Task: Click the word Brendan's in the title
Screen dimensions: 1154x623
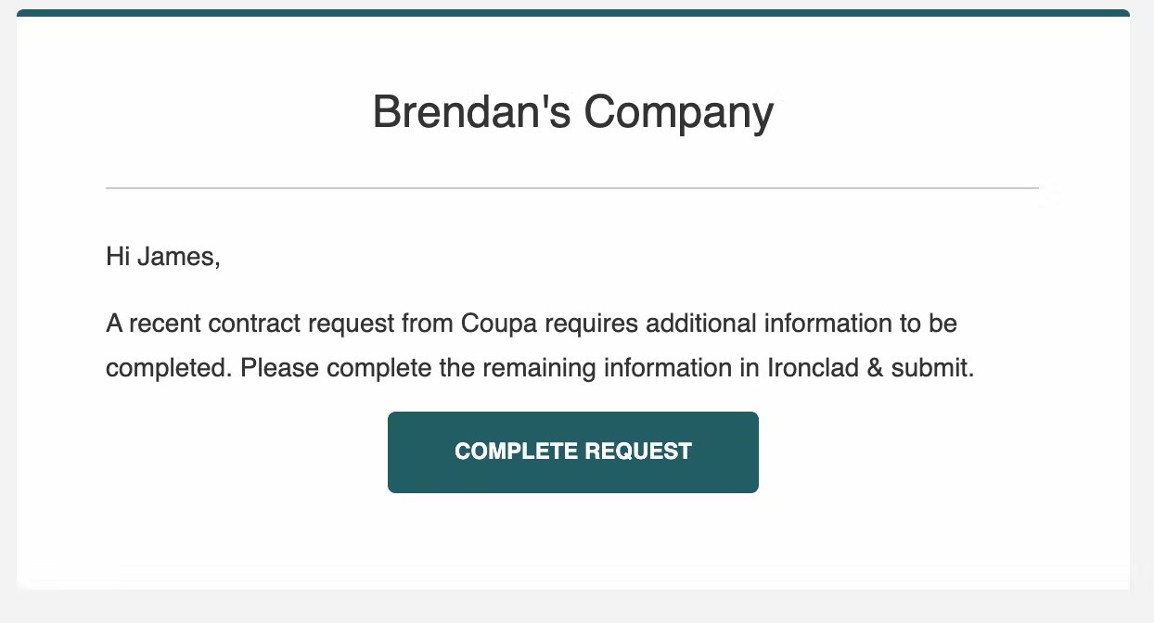Action: [x=471, y=113]
